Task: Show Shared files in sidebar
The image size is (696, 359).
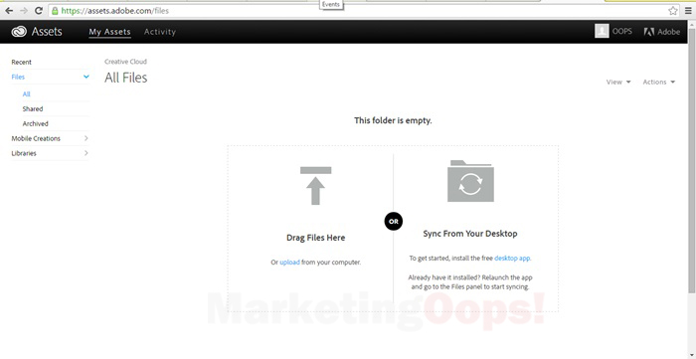Action: (x=33, y=108)
